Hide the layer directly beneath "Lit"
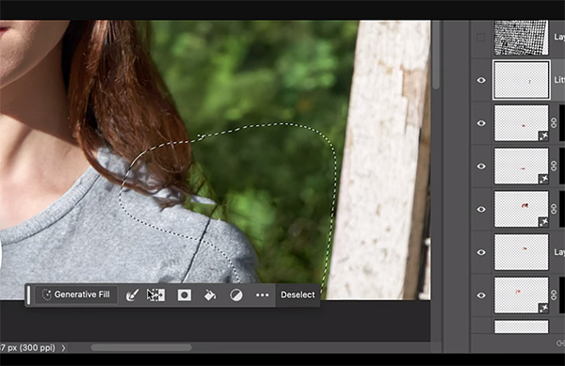Screen dimensions: 565x366 tap(481, 123)
